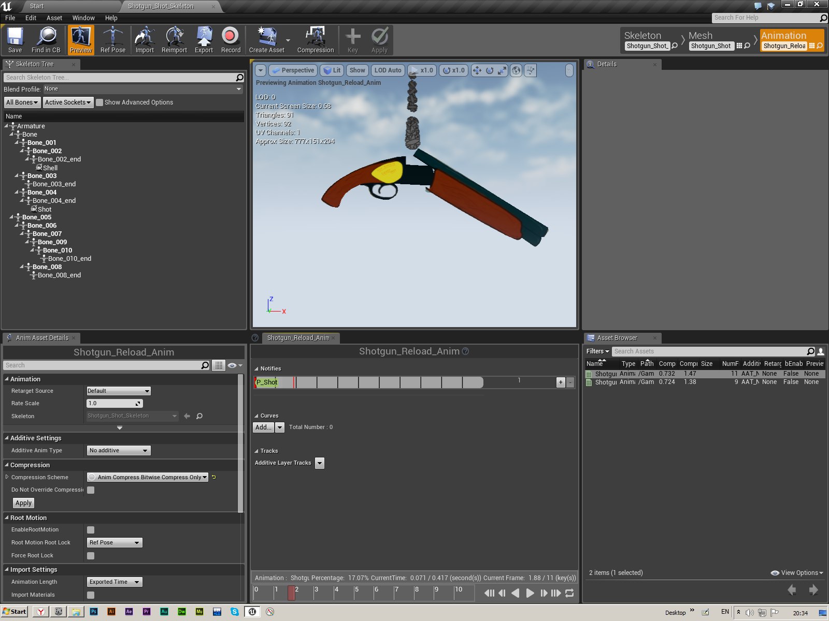Viewport: 829px width, 621px height.
Task: Export the animation asset
Action: (x=204, y=40)
